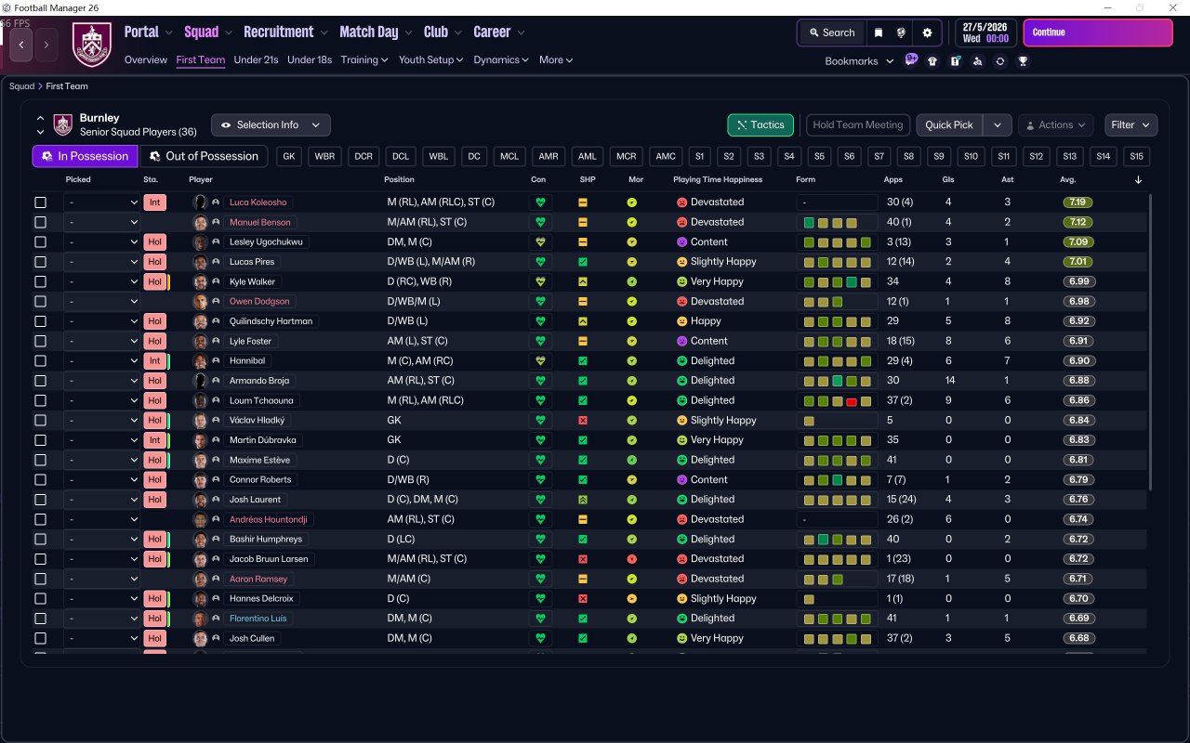The height and width of the screenshot is (743, 1190).
Task: Click the up chevron beside Burnley
Action: (x=40, y=118)
